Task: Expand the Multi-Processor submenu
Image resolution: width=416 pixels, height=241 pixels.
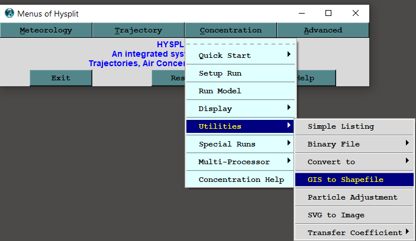Action: point(241,162)
